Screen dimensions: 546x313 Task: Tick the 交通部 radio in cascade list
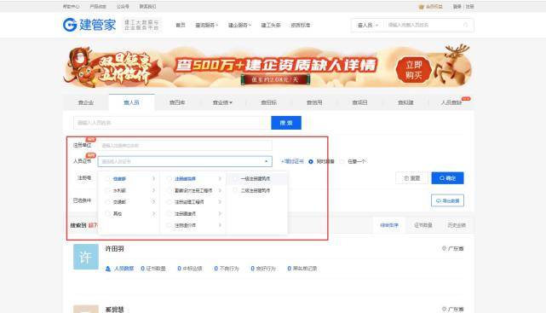[x=107, y=202]
